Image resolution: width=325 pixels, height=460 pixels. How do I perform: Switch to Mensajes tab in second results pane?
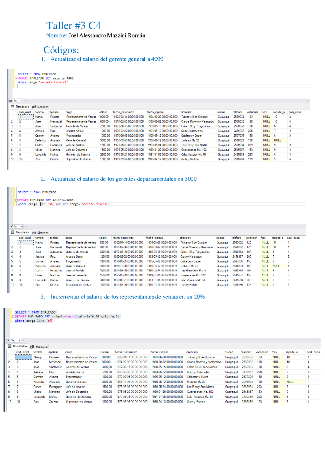coord(43,233)
